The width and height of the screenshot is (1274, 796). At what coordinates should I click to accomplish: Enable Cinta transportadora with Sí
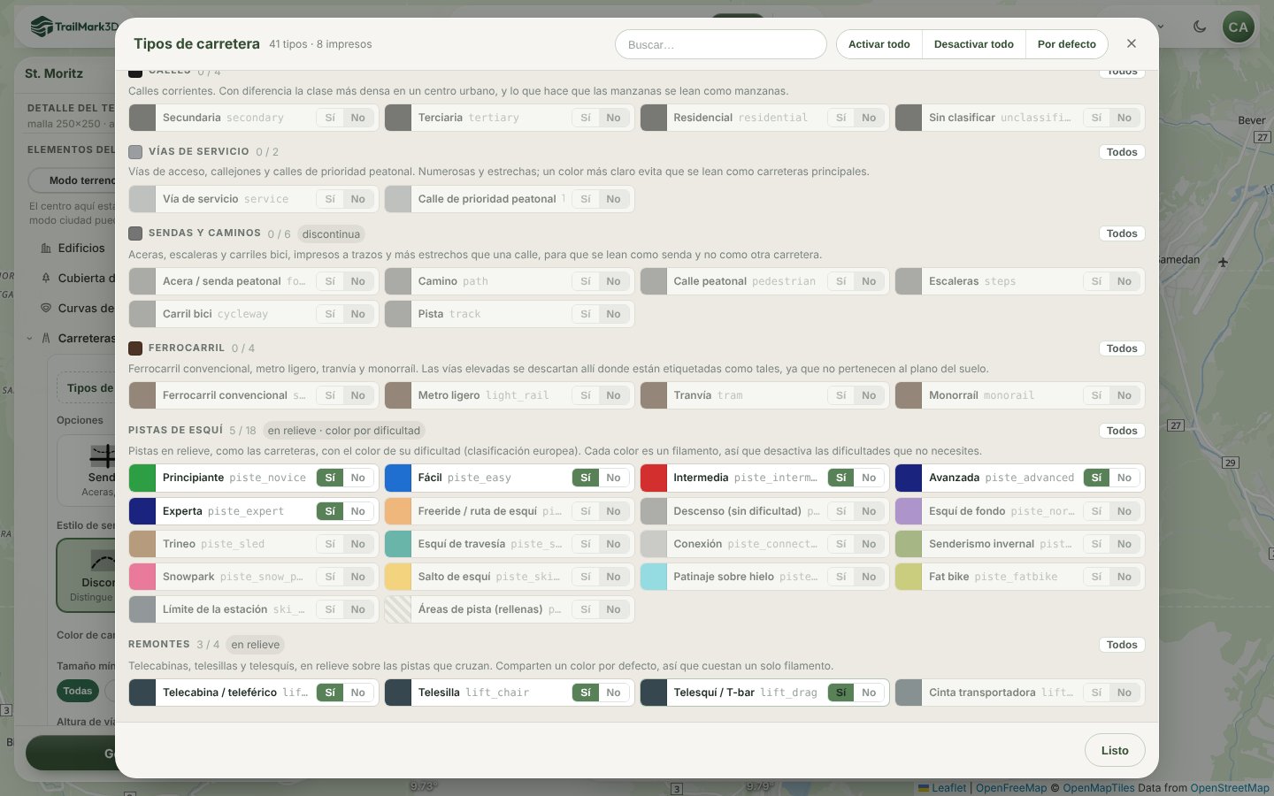[x=1096, y=693]
